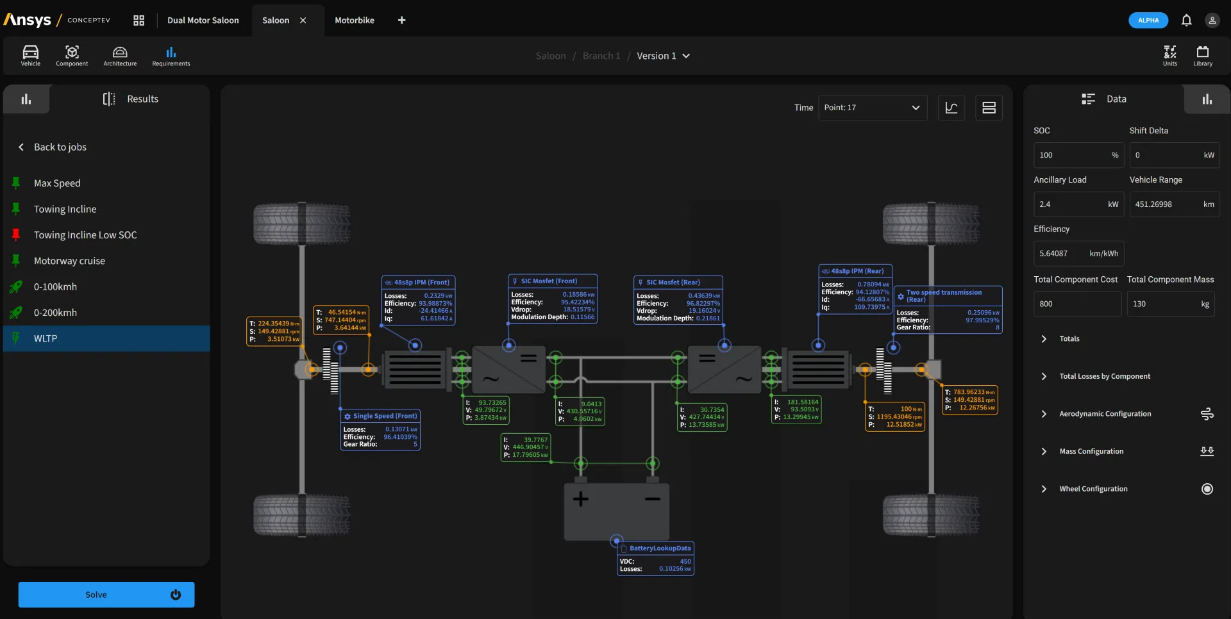Click the Solve button
The width and height of the screenshot is (1231, 619).
[x=106, y=595]
